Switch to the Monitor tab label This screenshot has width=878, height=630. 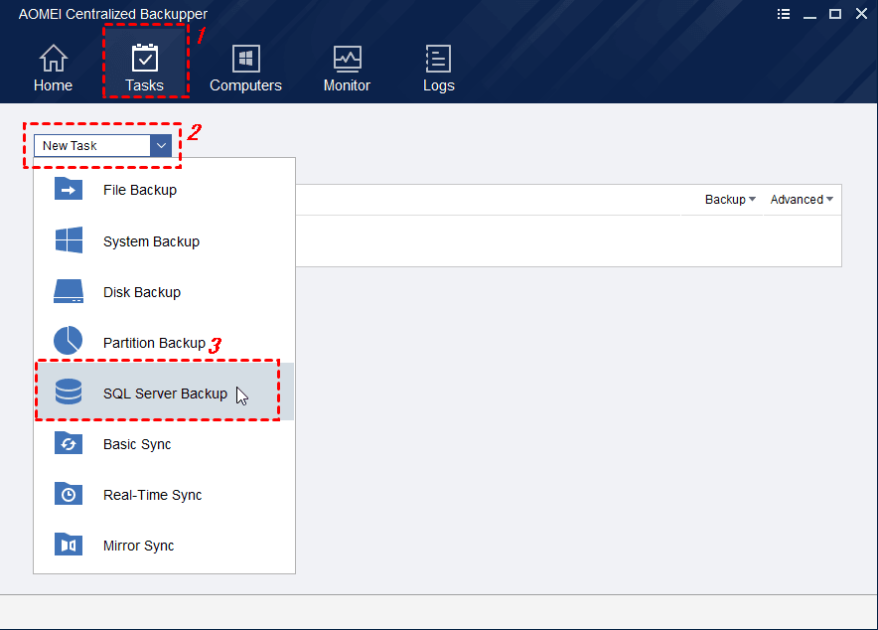tap(348, 85)
